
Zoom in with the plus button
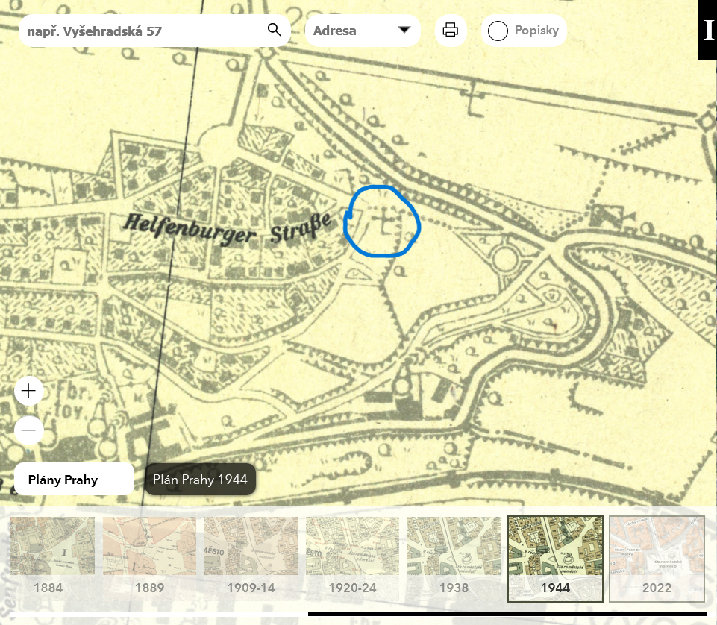pyautogui.click(x=29, y=391)
